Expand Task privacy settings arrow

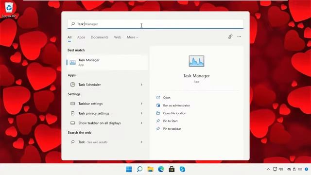[141, 113]
